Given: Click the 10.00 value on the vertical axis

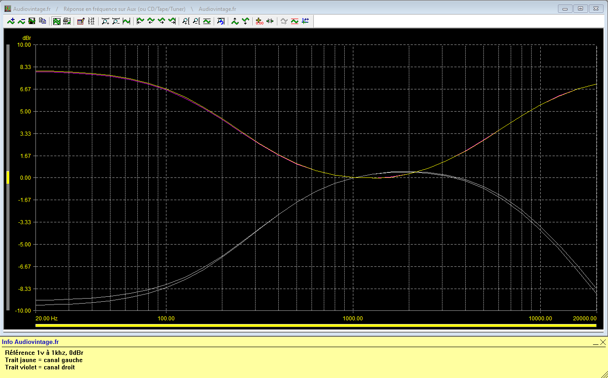Looking at the screenshot, I should [24, 45].
